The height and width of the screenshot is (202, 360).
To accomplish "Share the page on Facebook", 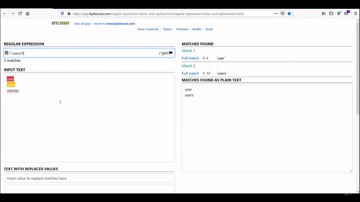I will (x=152, y=29).
